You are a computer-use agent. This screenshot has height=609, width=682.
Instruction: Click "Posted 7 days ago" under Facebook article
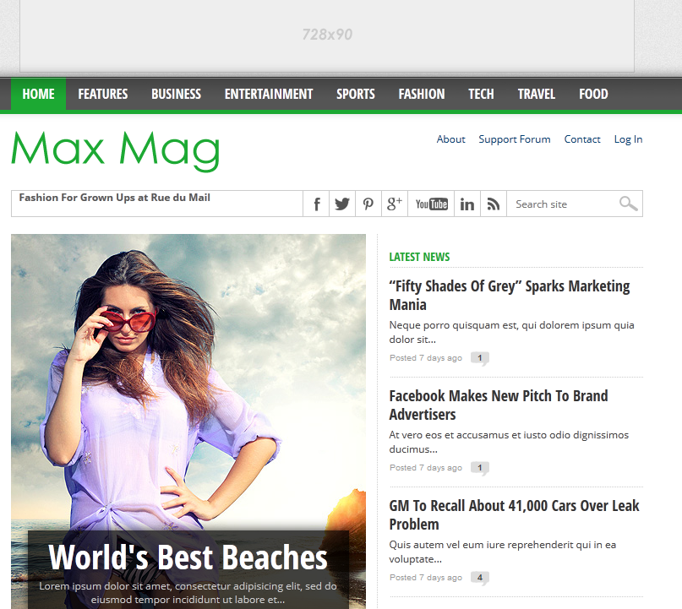point(425,468)
